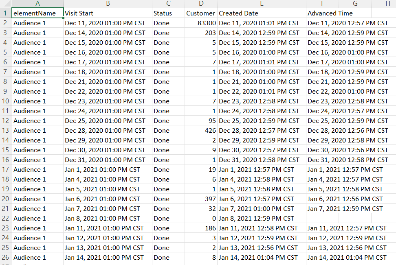Select the column H header
This screenshot has width=396, height=265.
(387, 4)
